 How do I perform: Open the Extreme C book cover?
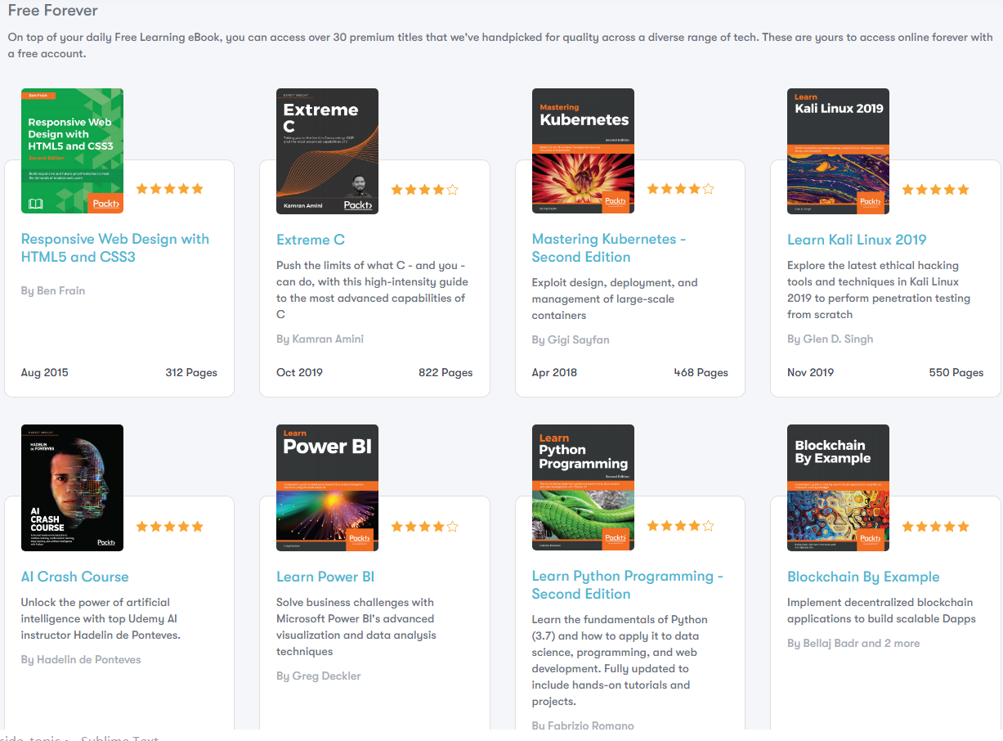(x=327, y=151)
